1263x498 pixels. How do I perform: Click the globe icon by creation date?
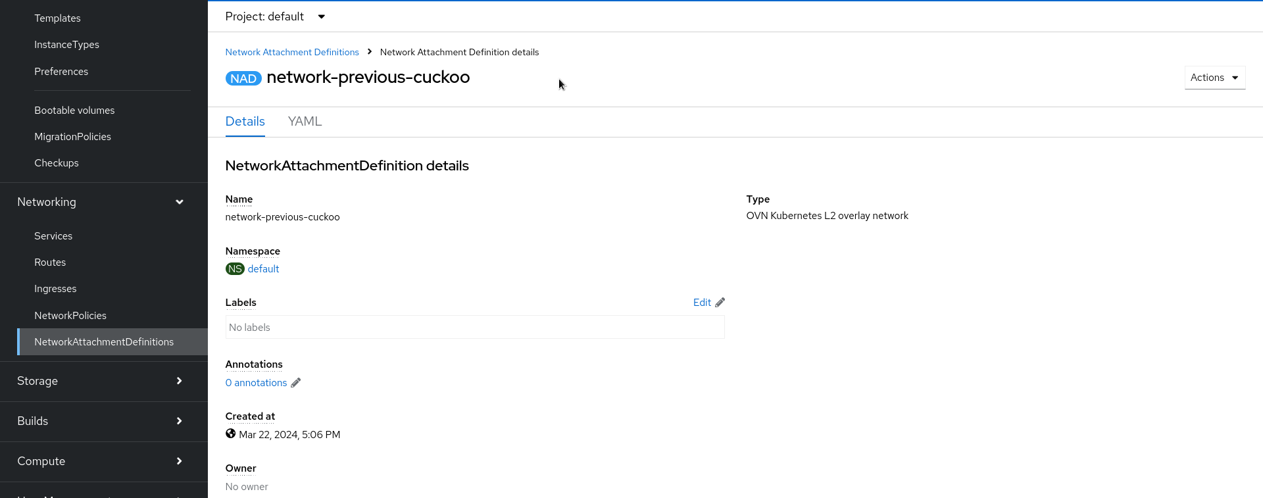tap(231, 434)
